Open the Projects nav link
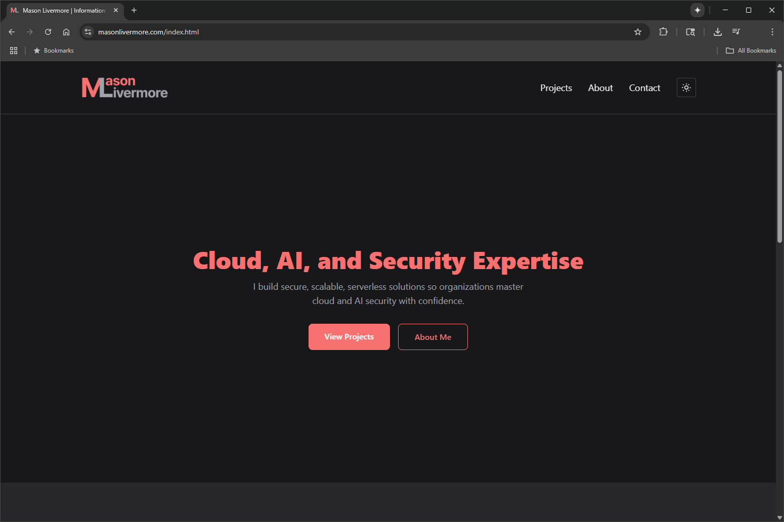Screen dimensions: 784x522 point(556,88)
